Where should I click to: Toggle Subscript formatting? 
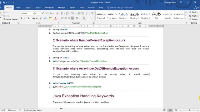coord(37,18)
